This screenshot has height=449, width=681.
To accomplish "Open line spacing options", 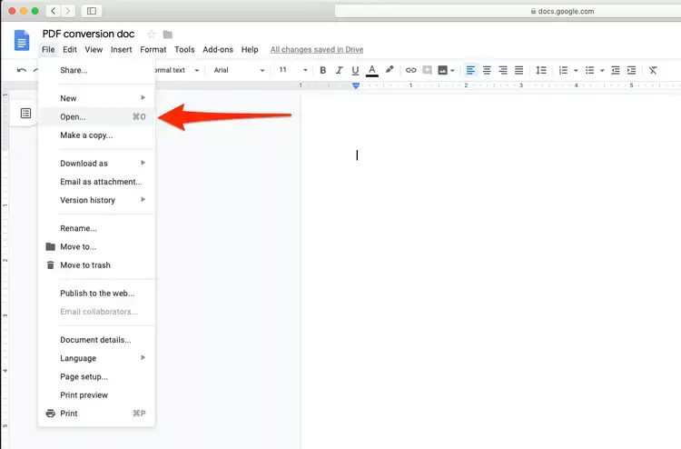I will (541, 70).
